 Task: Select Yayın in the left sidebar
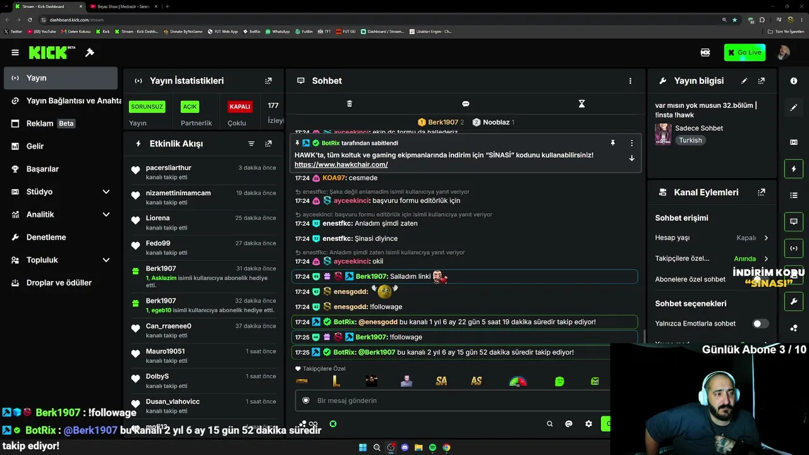tap(61, 78)
